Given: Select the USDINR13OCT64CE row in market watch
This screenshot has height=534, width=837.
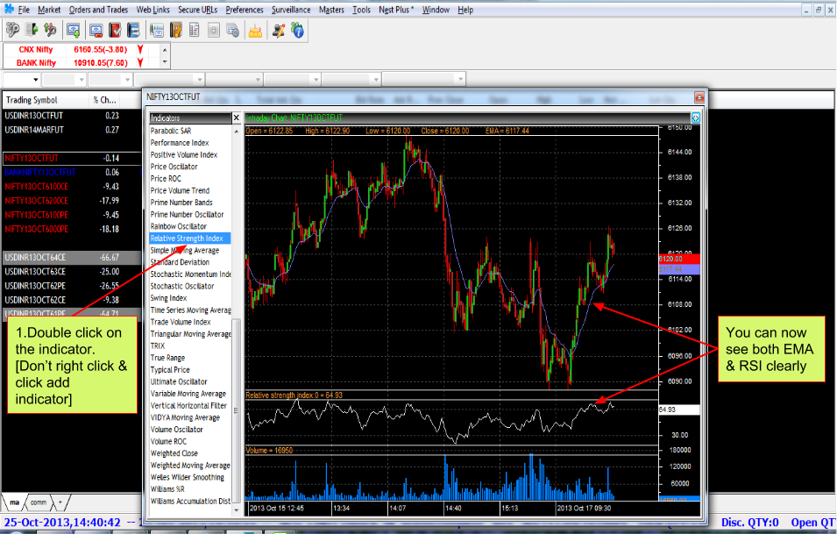Looking at the screenshot, I should click(72, 258).
